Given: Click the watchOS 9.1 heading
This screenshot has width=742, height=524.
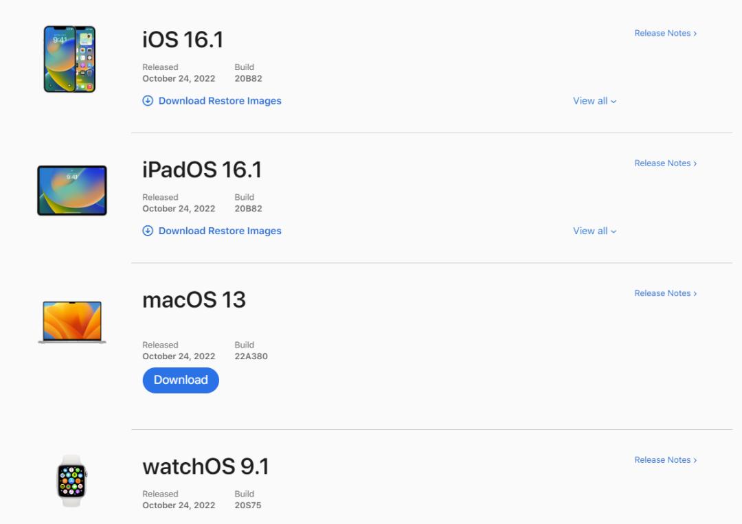Looking at the screenshot, I should point(205,466).
